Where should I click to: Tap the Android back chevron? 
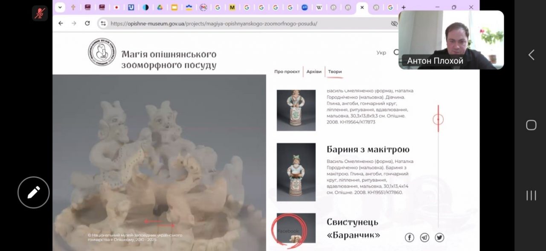531,55
